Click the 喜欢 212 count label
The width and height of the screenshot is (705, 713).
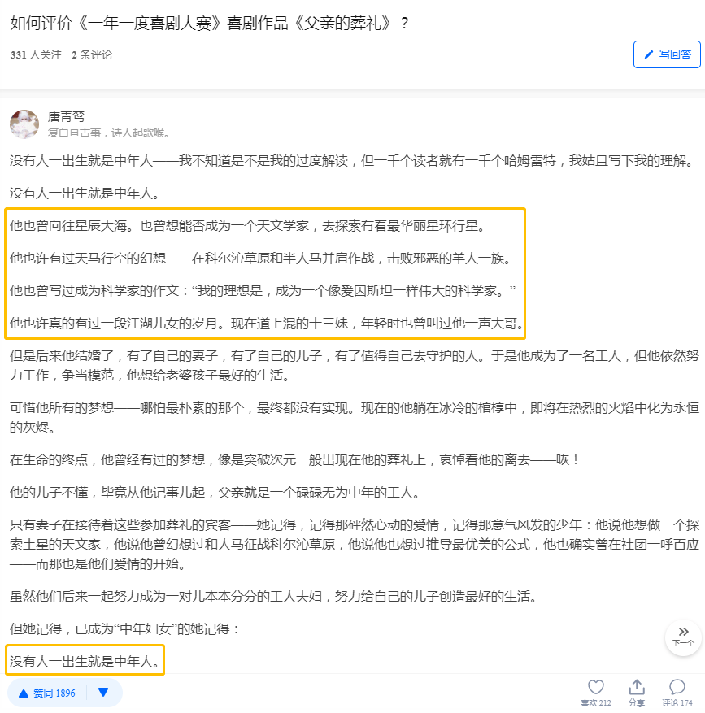point(596,703)
